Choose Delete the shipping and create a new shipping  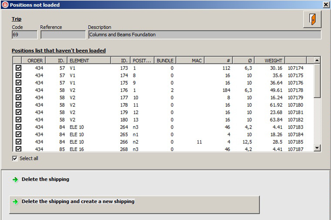click(134, 205)
